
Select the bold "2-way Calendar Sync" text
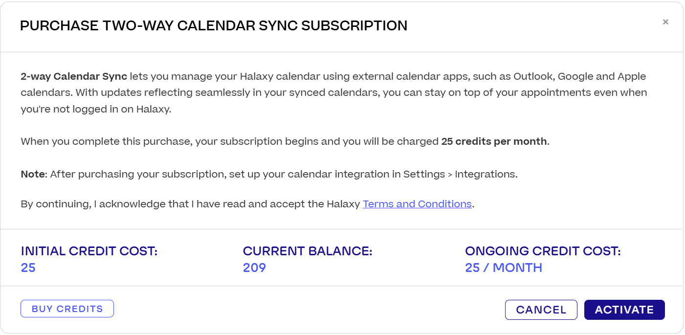pos(74,76)
